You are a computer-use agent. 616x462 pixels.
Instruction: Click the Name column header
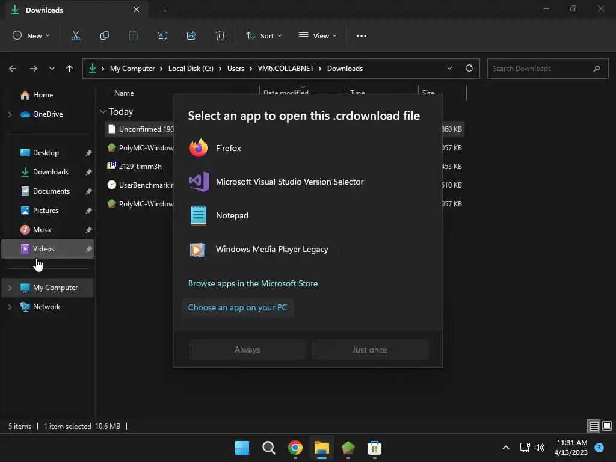pyautogui.click(x=124, y=93)
